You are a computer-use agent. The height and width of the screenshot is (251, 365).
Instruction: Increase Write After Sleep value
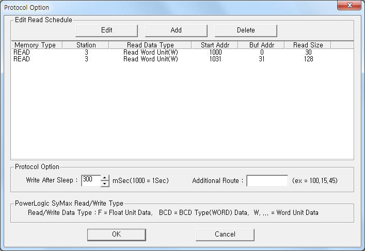point(105,178)
